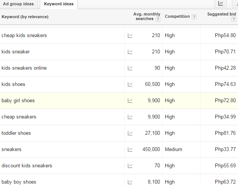This screenshot has width=238, height=187.
Task: Select keyword 'kids shoes'
Action: click(13, 84)
